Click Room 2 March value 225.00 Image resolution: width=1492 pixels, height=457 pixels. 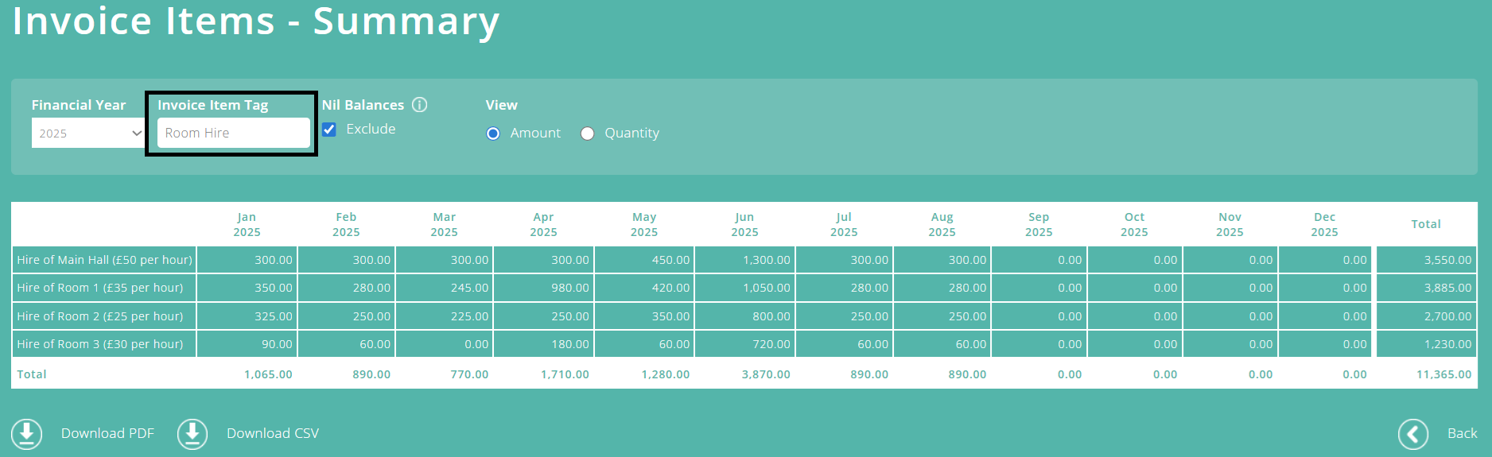(x=470, y=316)
